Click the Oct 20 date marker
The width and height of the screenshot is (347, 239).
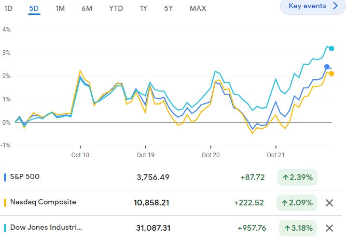[x=211, y=155]
